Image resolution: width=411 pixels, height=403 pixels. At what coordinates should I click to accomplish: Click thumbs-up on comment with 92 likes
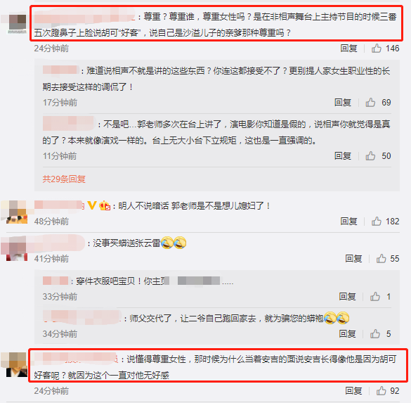[381, 391]
